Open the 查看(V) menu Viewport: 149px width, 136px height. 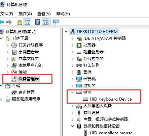[x=44, y=14]
